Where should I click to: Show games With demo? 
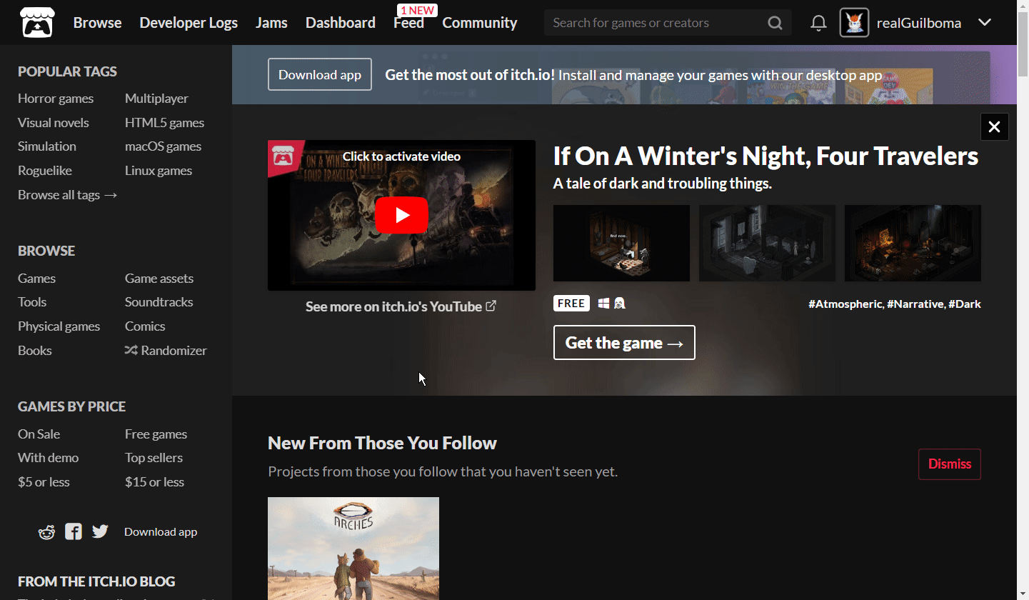[48, 458]
